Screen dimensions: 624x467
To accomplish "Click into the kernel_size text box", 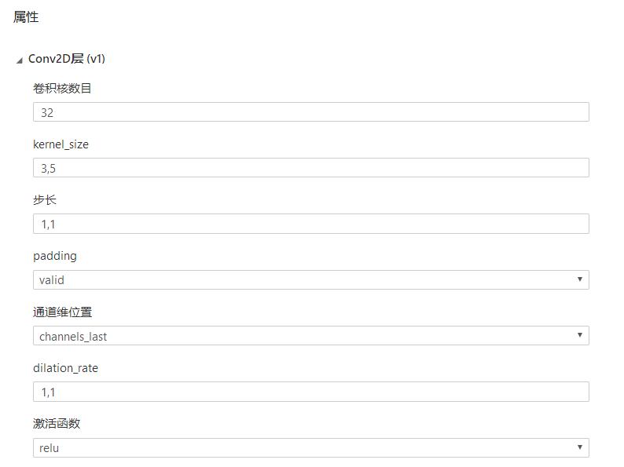I will 310,168.
